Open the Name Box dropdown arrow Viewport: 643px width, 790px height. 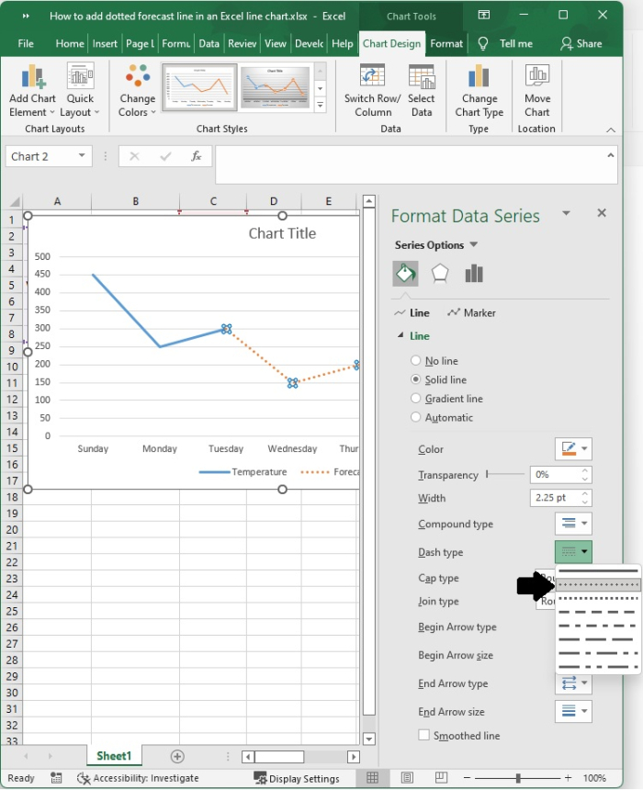click(82, 155)
